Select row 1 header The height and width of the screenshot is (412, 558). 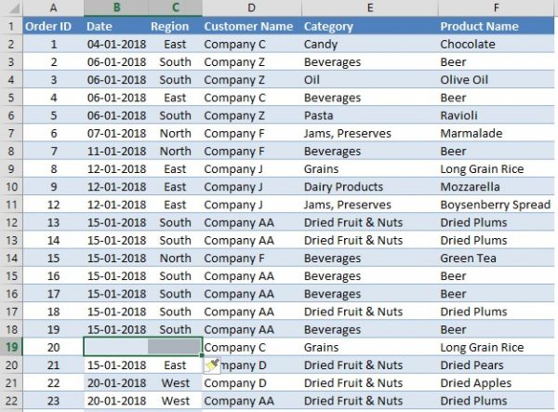tap(11, 26)
